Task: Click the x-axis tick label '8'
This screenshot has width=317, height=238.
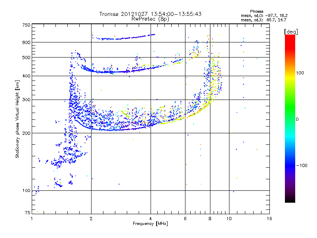Action: (x=210, y=219)
